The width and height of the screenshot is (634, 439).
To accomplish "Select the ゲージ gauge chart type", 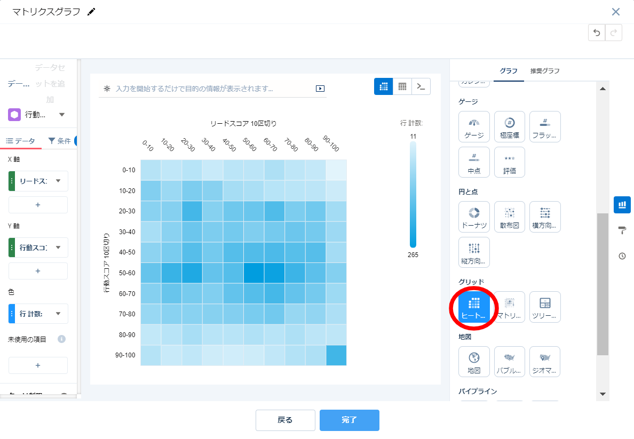I will [474, 126].
